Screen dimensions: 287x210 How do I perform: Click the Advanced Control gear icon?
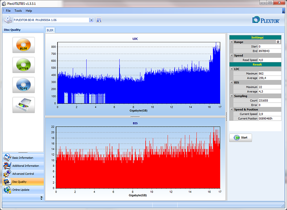[x=7, y=174]
